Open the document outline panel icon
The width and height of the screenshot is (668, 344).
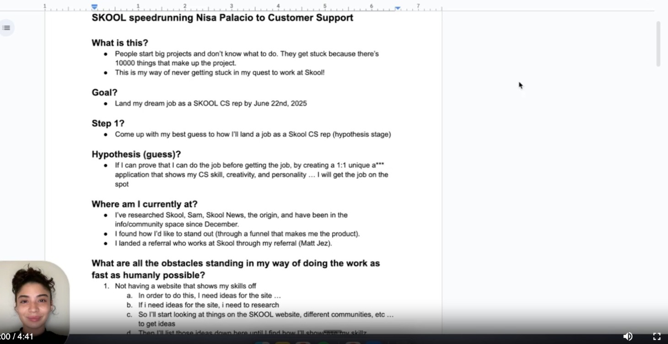click(x=6, y=28)
